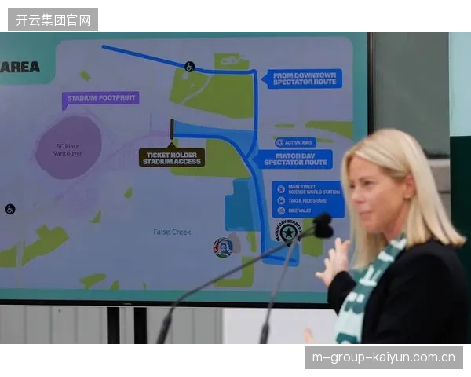Click the AREA heading on the map

[x=20, y=67]
